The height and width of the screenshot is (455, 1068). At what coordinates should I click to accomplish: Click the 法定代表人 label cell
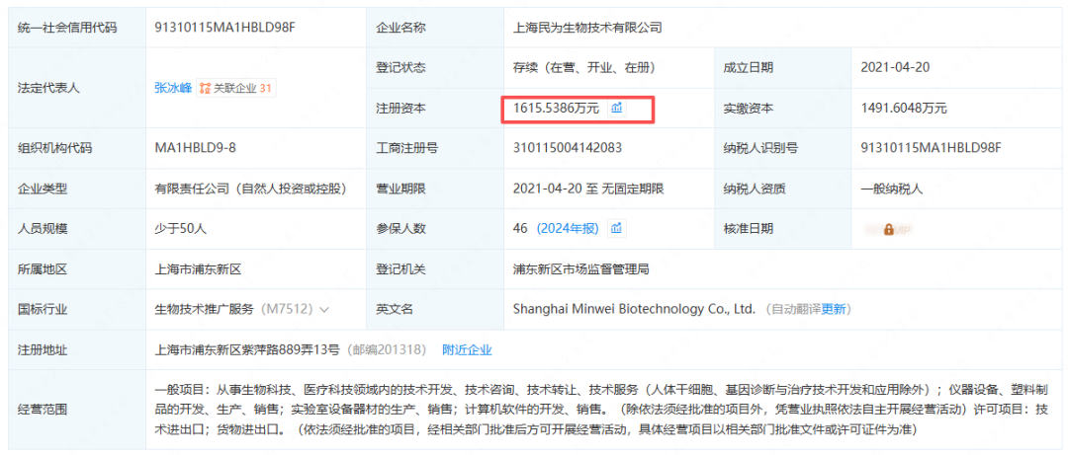(x=77, y=88)
